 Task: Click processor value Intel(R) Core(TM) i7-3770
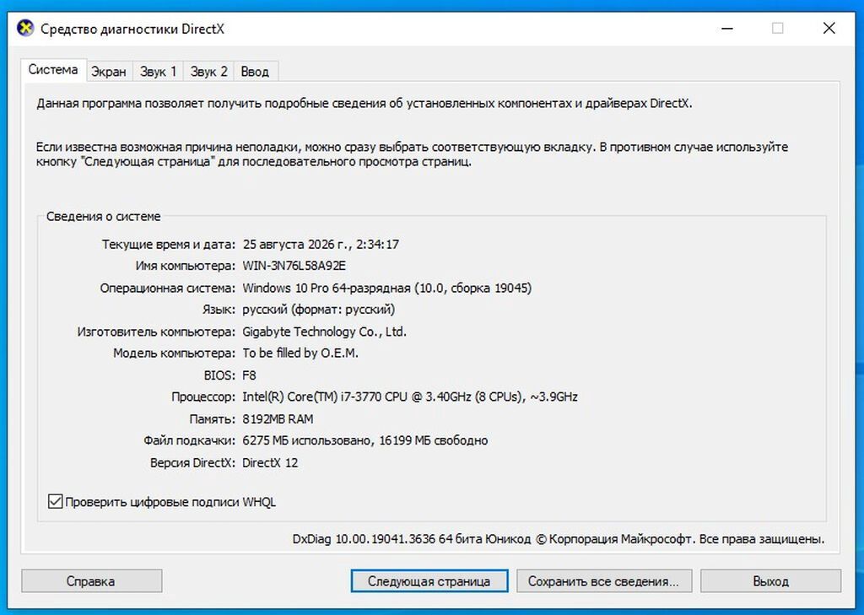410,397
